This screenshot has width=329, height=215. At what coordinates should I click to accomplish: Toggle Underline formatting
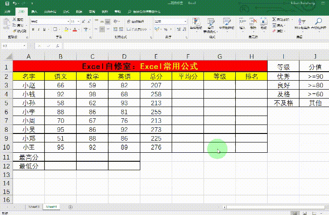(44, 30)
